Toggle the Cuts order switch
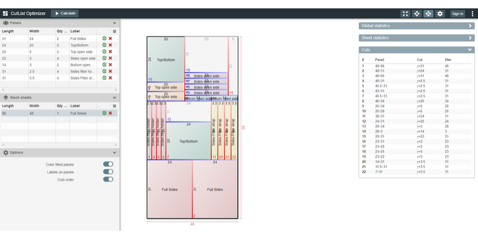Viewport: 478px width, 239px height. tap(108, 180)
